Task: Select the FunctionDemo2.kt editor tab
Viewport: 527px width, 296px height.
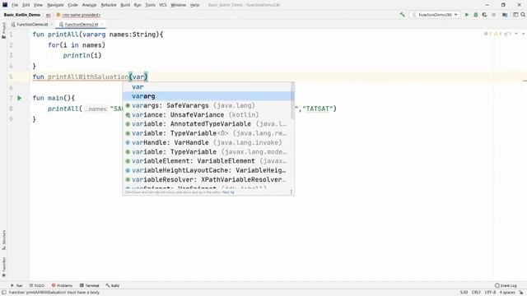Action: pyautogui.click(x=81, y=25)
